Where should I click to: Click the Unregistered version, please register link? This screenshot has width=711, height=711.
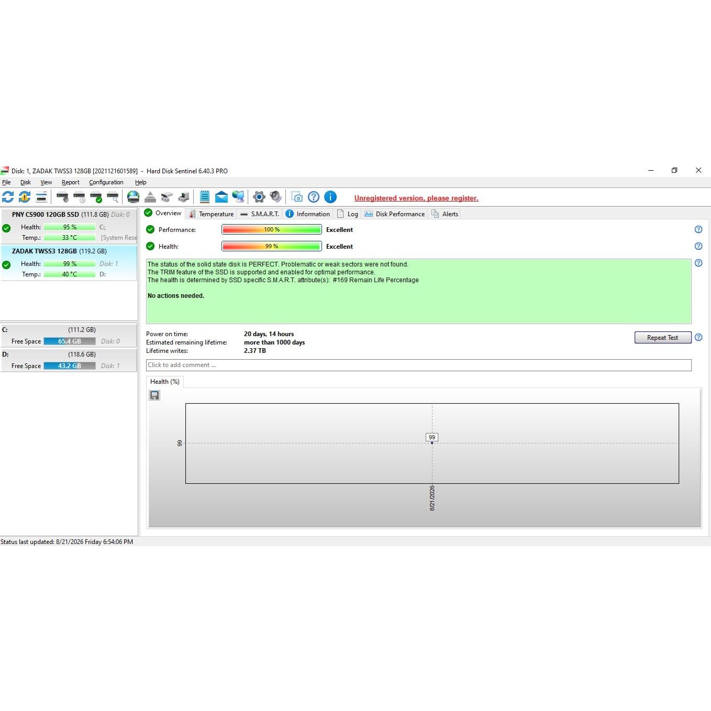pyautogui.click(x=416, y=198)
